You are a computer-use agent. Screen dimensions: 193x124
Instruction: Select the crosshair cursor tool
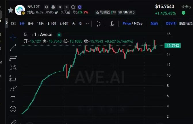click(13, 37)
